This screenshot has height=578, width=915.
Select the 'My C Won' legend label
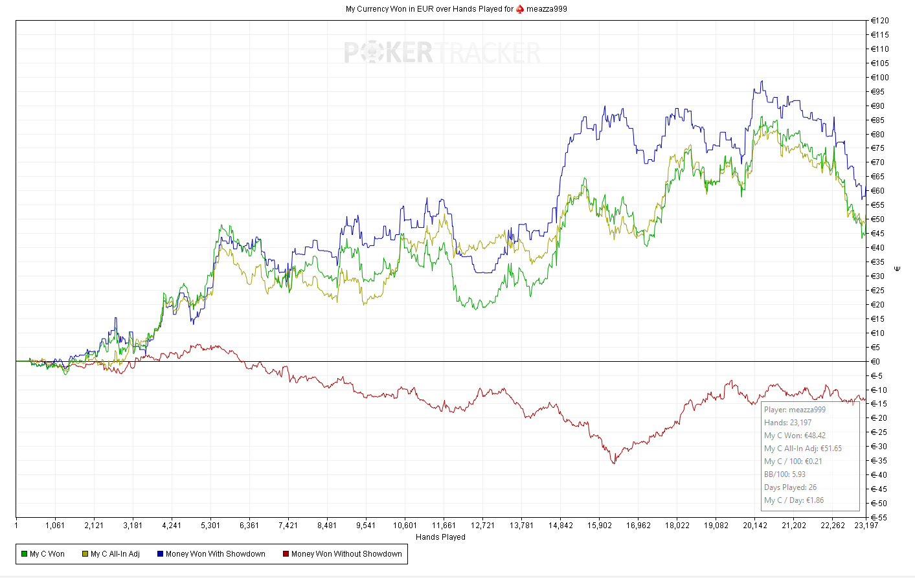47,554
